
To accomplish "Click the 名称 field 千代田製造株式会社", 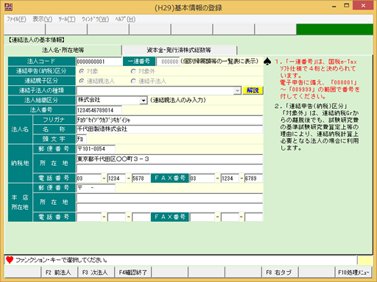I will pyautogui.click(x=169, y=129).
